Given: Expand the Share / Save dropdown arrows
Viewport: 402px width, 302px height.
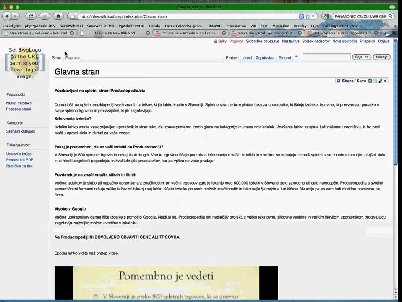Looking at the screenshot, I should pyautogui.click(x=385, y=81).
